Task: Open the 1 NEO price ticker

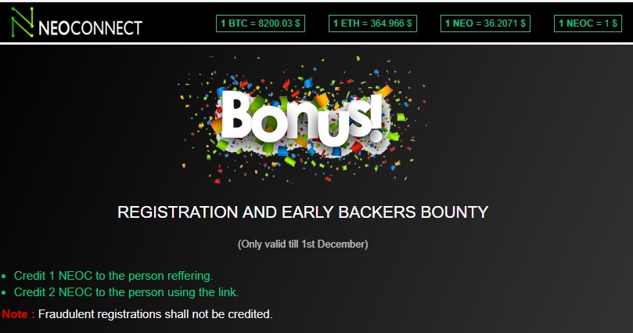Action: click(x=486, y=24)
